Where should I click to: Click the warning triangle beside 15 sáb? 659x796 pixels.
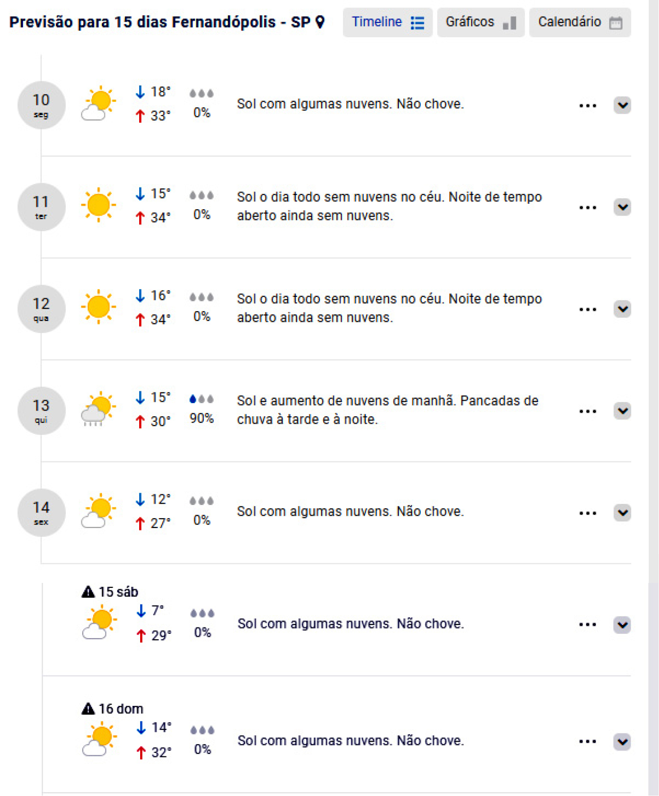pyautogui.click(x=88, y=592)
